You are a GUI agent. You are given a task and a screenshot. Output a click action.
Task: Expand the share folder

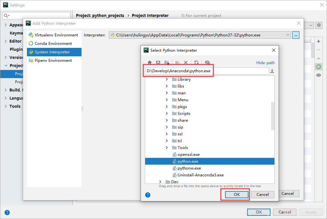click(167, 120)
